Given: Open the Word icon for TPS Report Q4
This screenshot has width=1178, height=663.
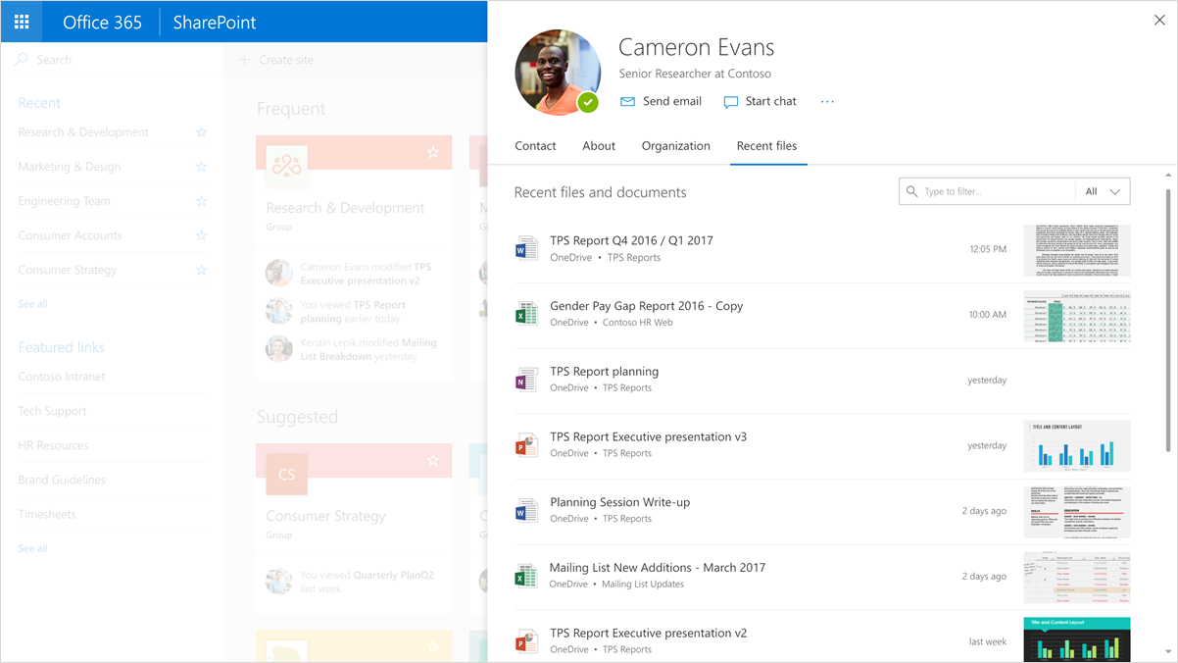Looking at the screenshot, I should [x=526, y=247].
